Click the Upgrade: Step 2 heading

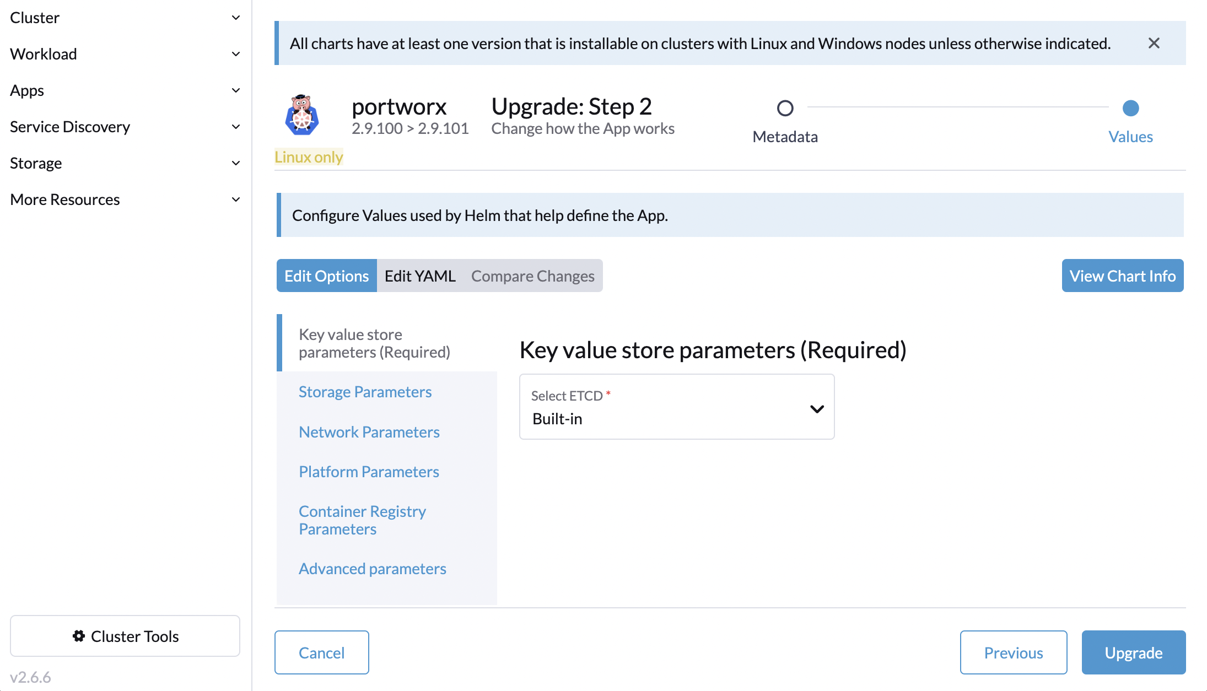tap(572, 106)
